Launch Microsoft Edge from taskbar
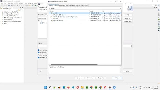Screen dimensions: 160x90 click(64, 87)
